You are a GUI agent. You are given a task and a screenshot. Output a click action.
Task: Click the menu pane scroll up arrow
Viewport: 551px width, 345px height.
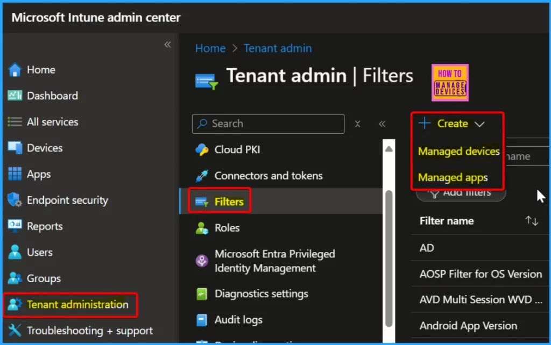click(x=388, y=149)
